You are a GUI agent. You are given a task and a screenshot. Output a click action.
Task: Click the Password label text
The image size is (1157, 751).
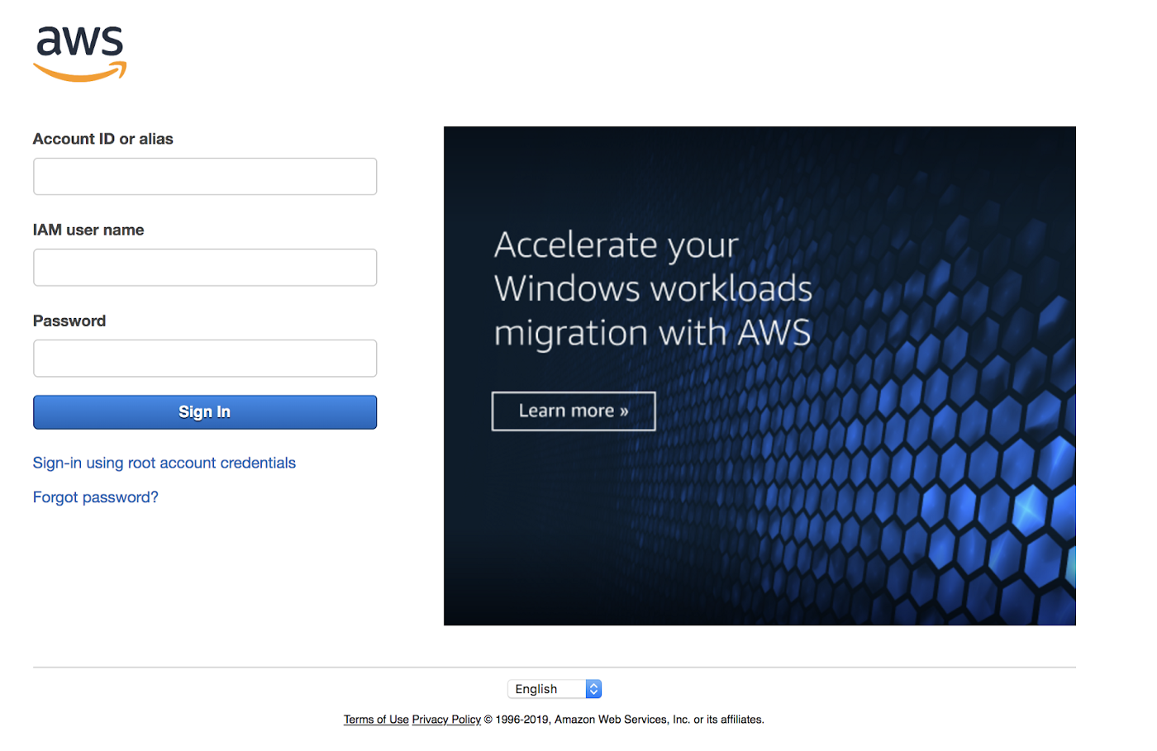(69, 321)
